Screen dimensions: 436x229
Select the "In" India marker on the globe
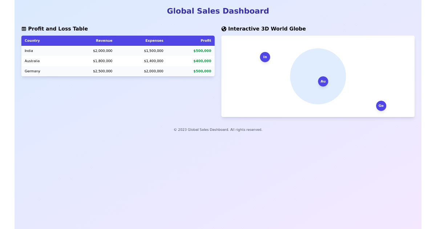coord(265,57)
